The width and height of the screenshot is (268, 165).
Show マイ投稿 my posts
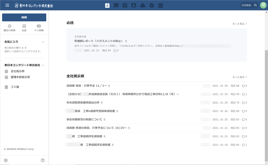(x=39, y=28)
